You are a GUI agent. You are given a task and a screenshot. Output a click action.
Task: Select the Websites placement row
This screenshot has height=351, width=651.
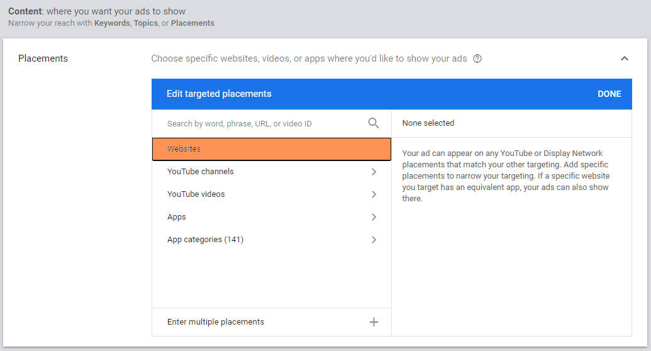coord(272,149)
